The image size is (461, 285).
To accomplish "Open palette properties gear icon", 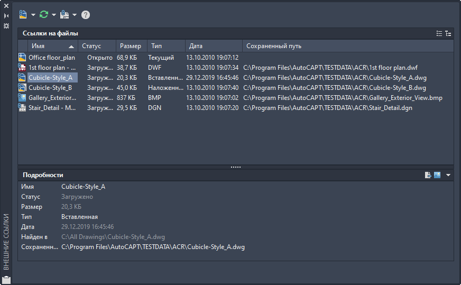I will coord(6,25).
